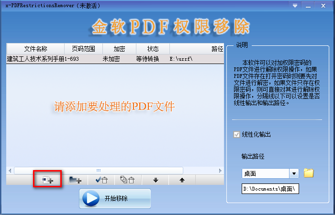Viewport: 335px width, 215px height.
Task: Browse output folder with yellow folder icon
Action: tap(309, 173)
